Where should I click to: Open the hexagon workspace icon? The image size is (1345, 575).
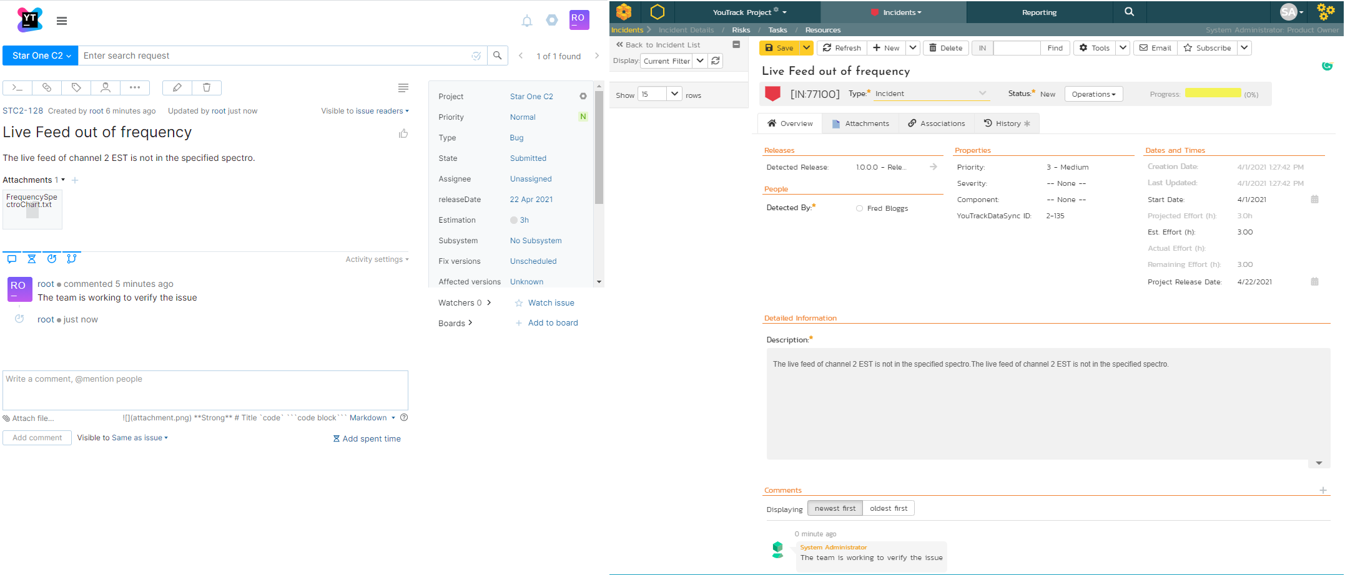[658, 12]
